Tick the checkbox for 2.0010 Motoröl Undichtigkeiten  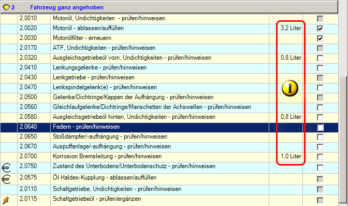[x=320, y=19]
